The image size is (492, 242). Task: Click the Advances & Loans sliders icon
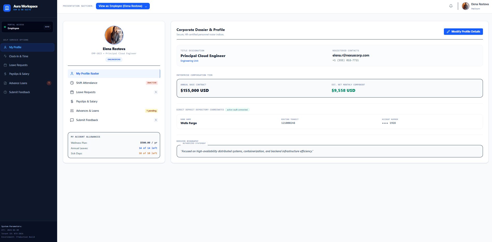click(x=72, y=111)
